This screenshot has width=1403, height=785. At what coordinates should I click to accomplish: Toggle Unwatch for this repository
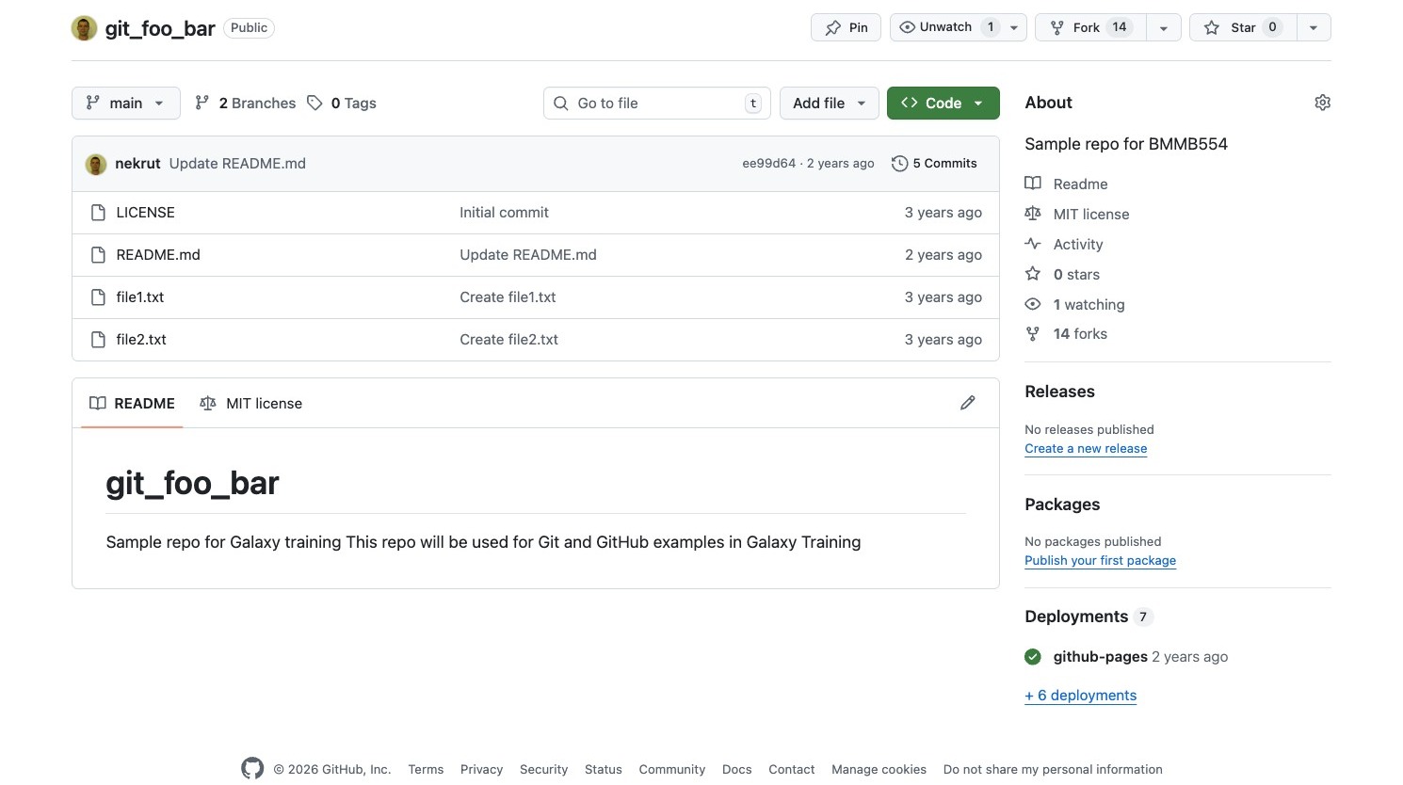point(946,27)
